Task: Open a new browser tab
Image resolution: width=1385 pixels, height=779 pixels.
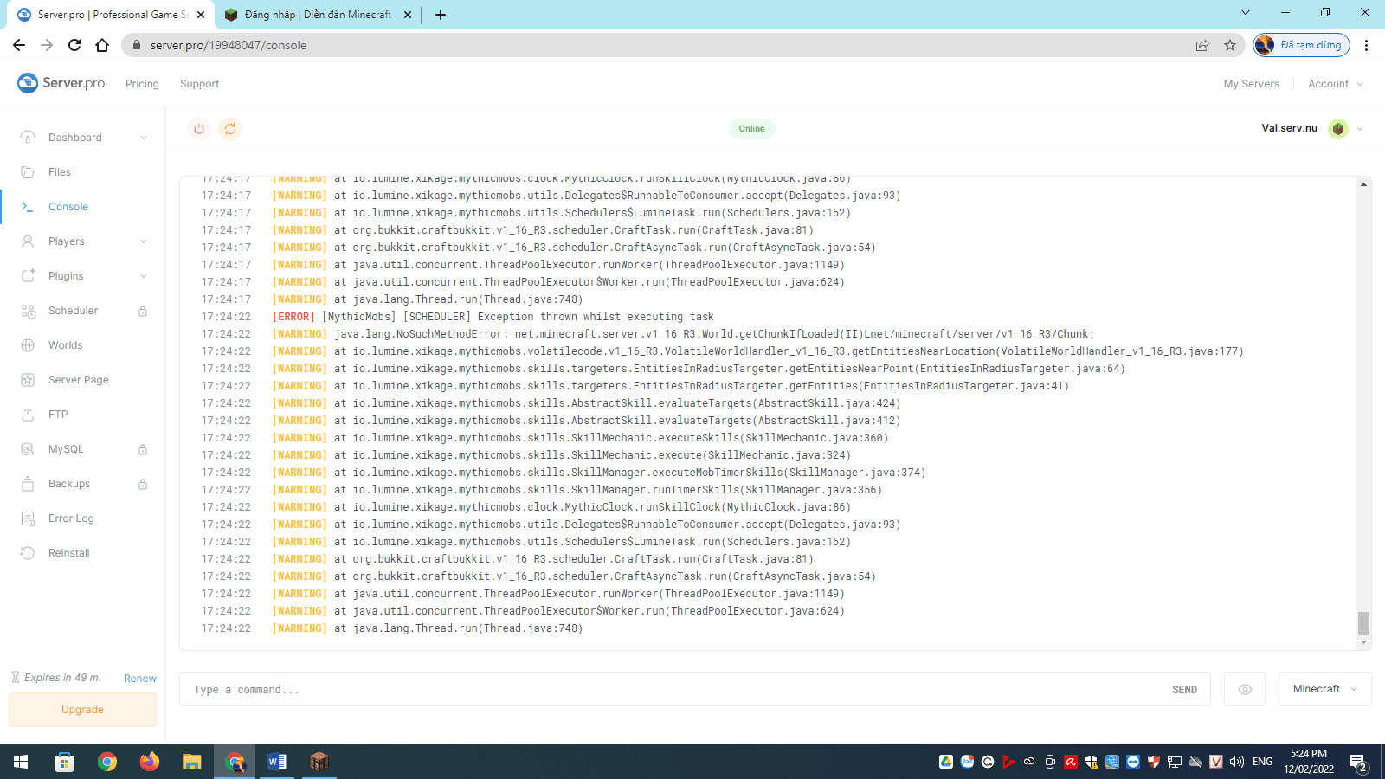Action: [x=441, y=15]
